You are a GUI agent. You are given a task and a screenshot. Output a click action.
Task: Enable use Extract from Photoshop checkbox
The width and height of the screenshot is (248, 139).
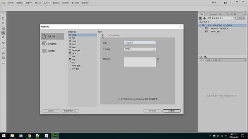point(122,99)
